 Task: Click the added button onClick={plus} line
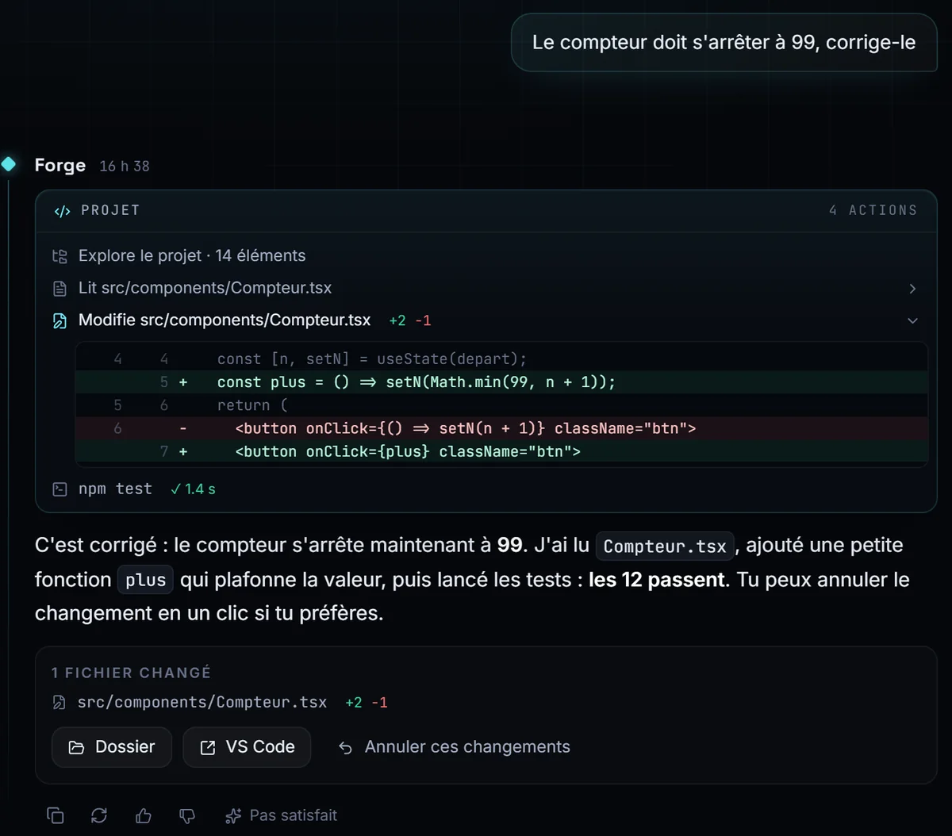tap(501, 451)
